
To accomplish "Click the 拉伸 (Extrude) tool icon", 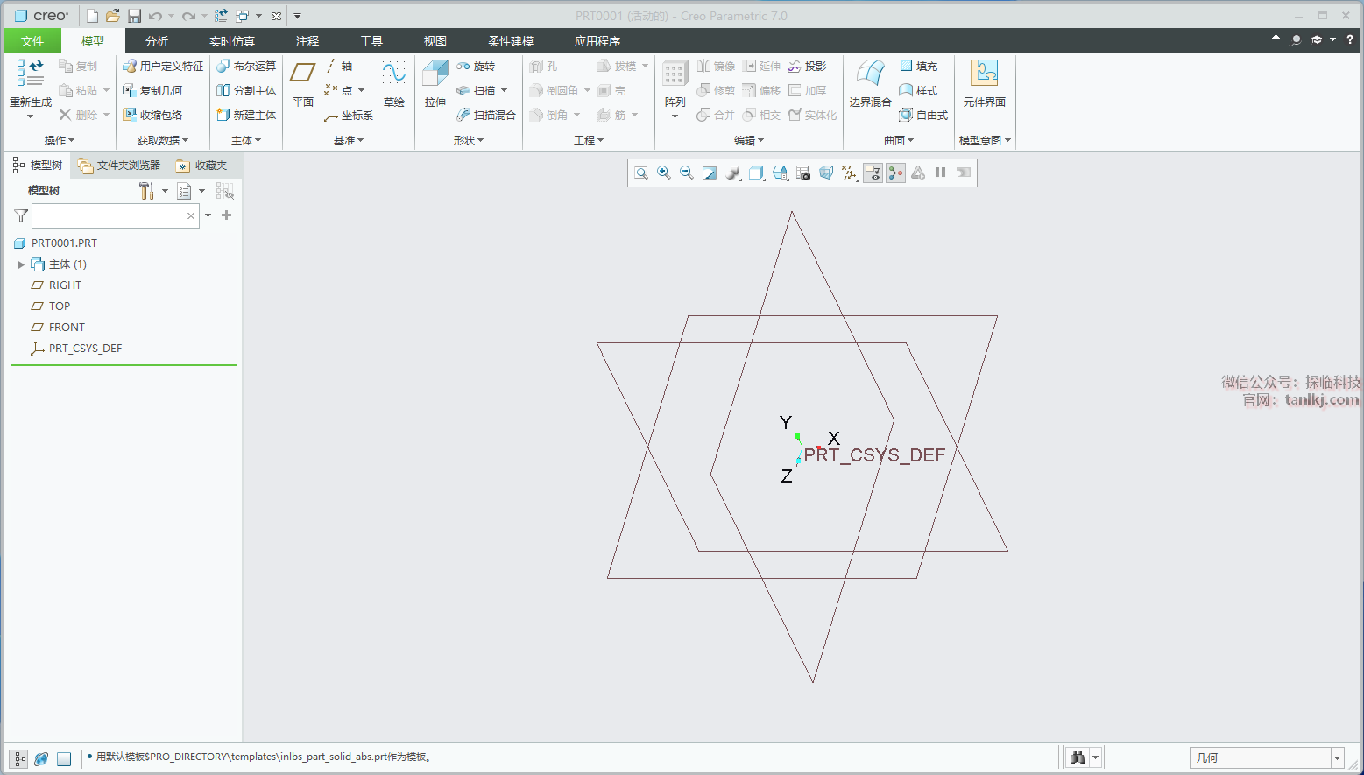I will 435,74.
